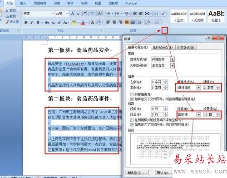Click the Change Case (Aa) icon

click(65, 22)
